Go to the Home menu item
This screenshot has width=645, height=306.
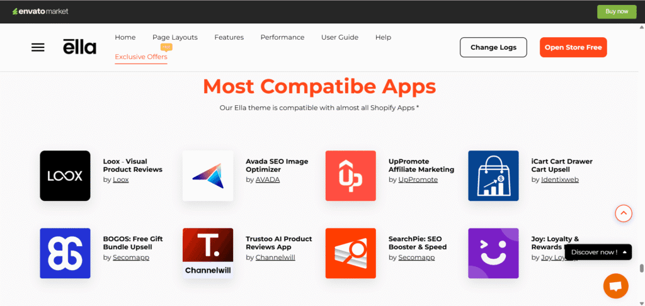point(125,37)
